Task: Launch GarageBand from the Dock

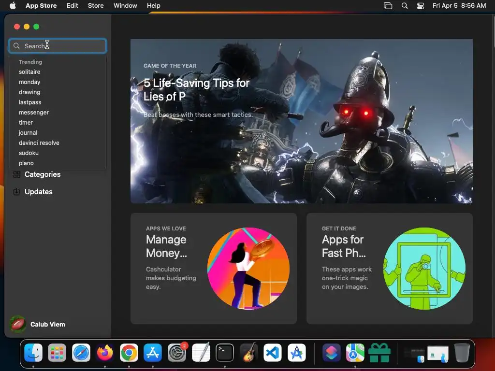Action: click(x=249, y=352)
